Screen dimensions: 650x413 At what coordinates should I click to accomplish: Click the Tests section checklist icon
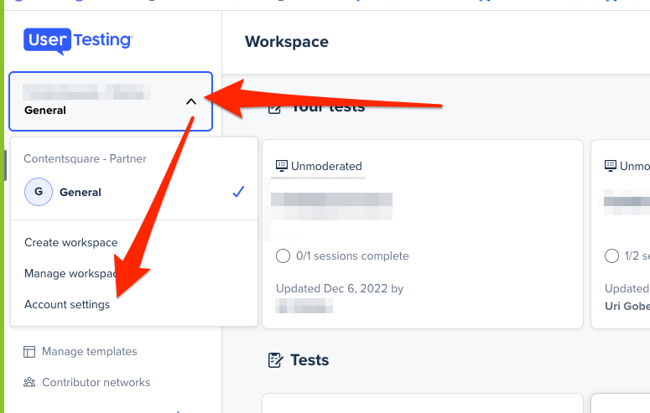click(x=276, y=360)
